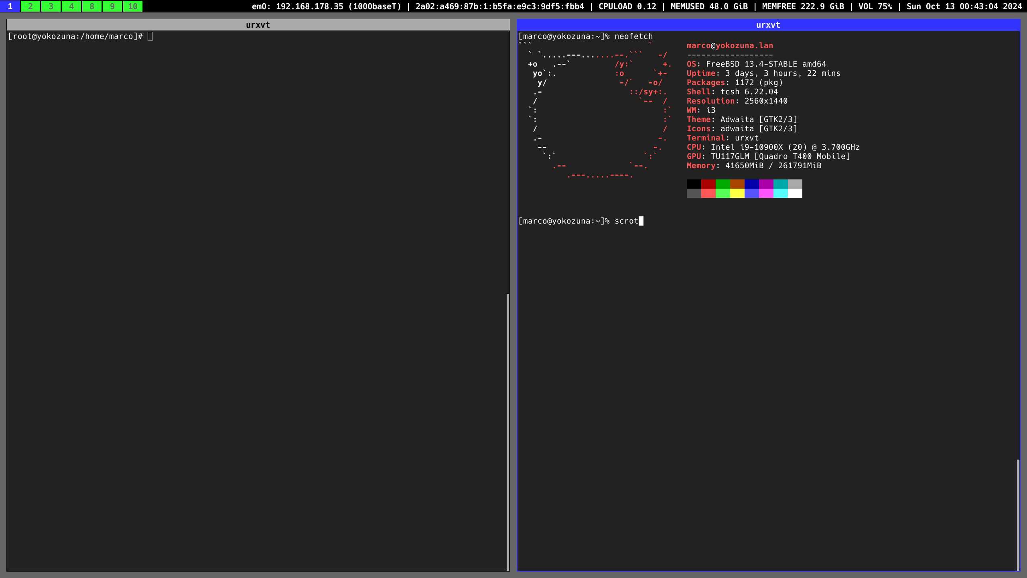Click the neofetch command prompt line
Screen dimensions: 1027x578
tap(586, 37)
